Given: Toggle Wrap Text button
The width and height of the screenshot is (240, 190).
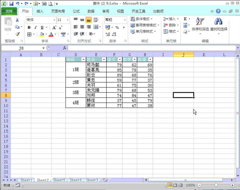Looking at the screenshot, I should click(x=95, y=20).
